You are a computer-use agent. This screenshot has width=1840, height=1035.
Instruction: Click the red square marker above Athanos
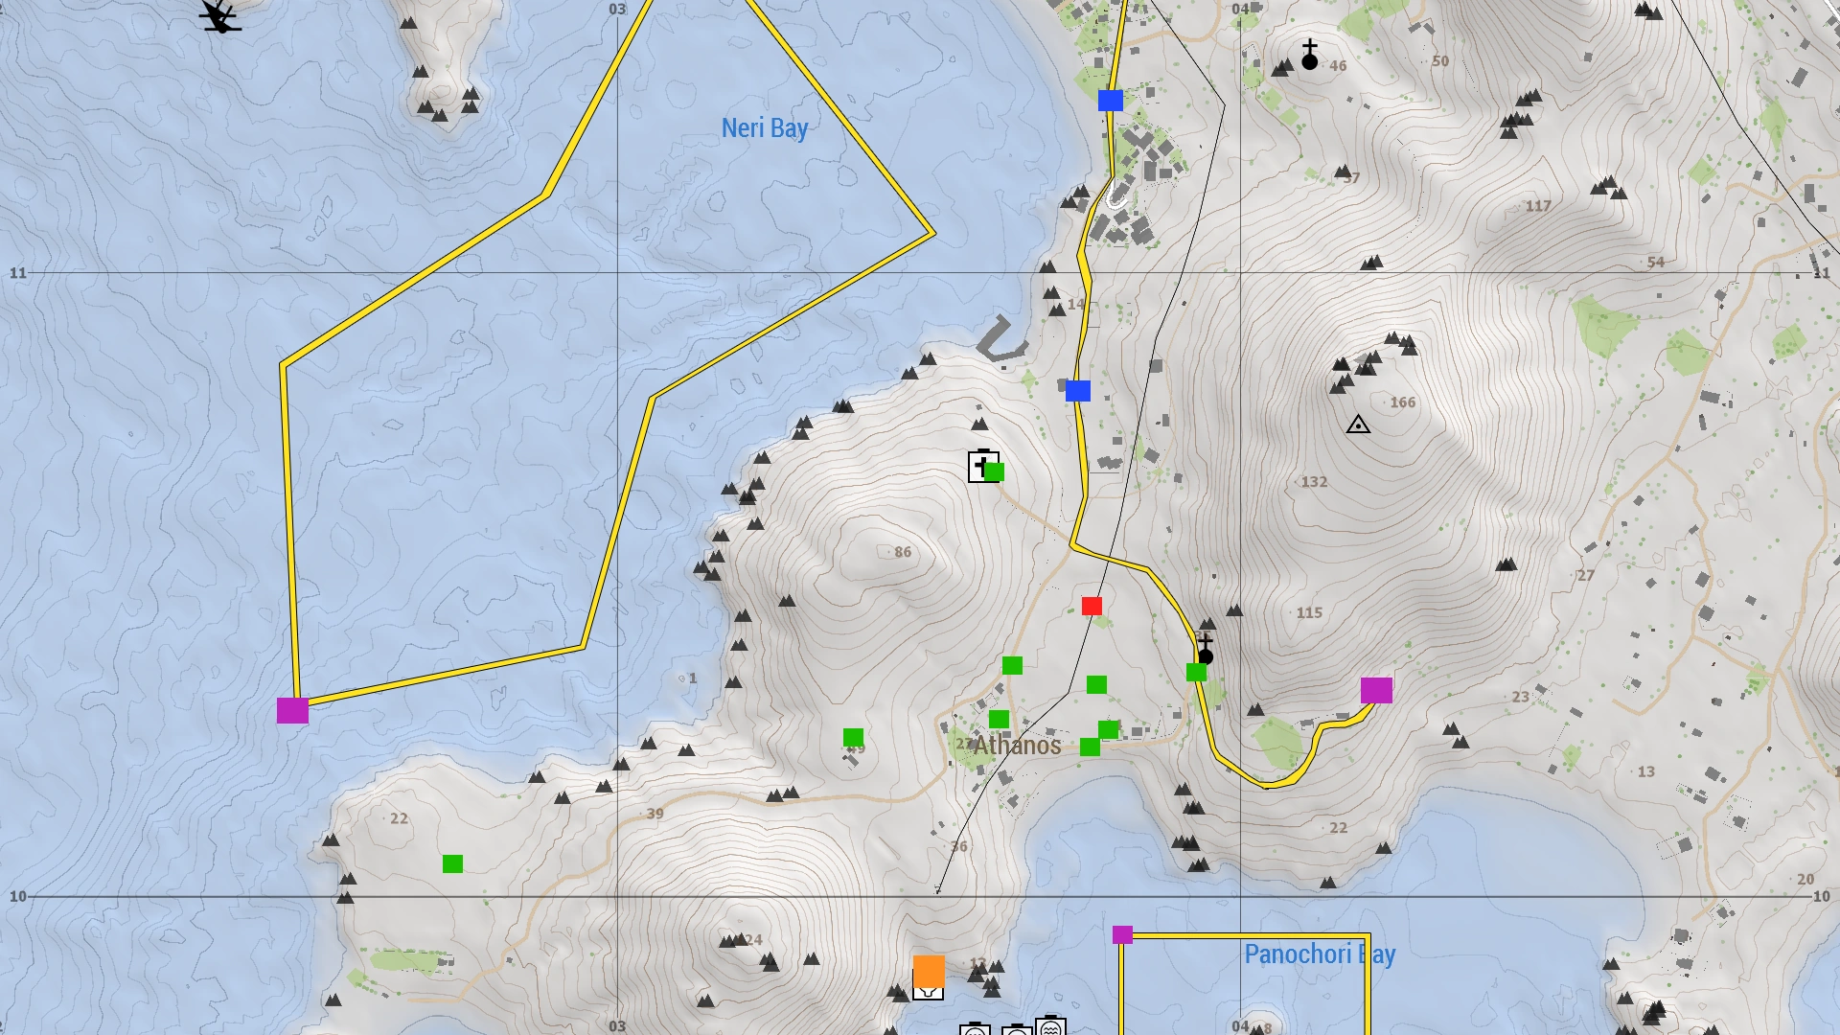point(1092,606)
